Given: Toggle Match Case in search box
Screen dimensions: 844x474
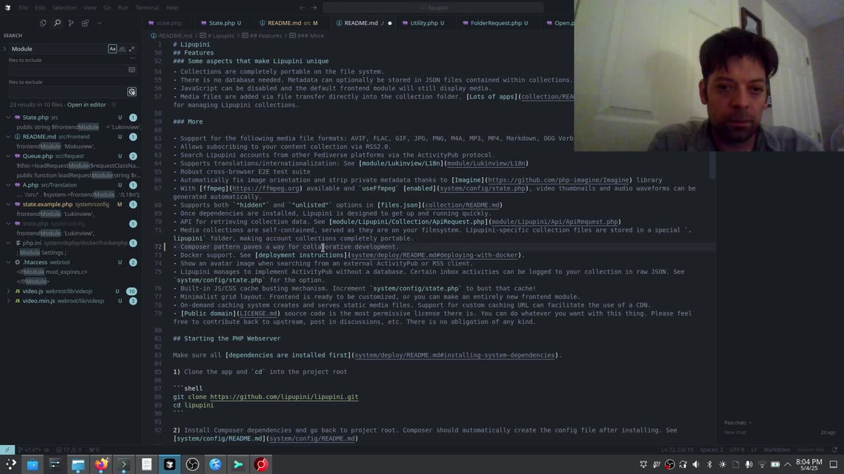Looking at the screenshot, I should 112,49.
